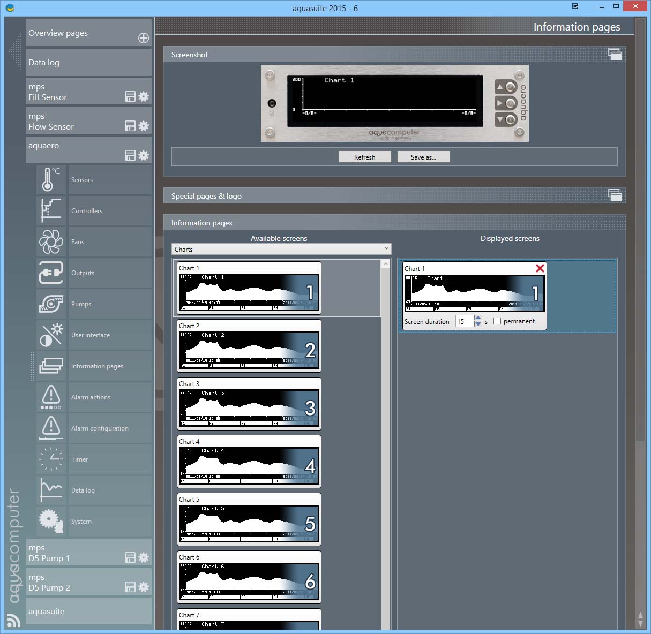This screenshot has width=651, height=634.
Task: Click the Save as... button
Action: (423, 157)
